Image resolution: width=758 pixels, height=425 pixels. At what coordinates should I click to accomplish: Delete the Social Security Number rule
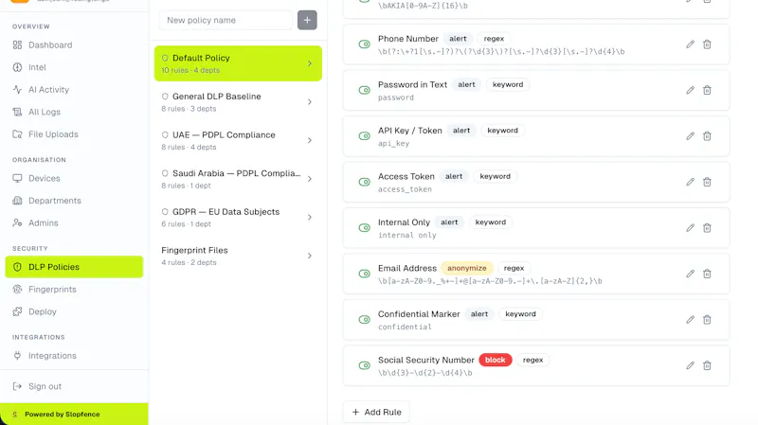[x=707, y=365]
